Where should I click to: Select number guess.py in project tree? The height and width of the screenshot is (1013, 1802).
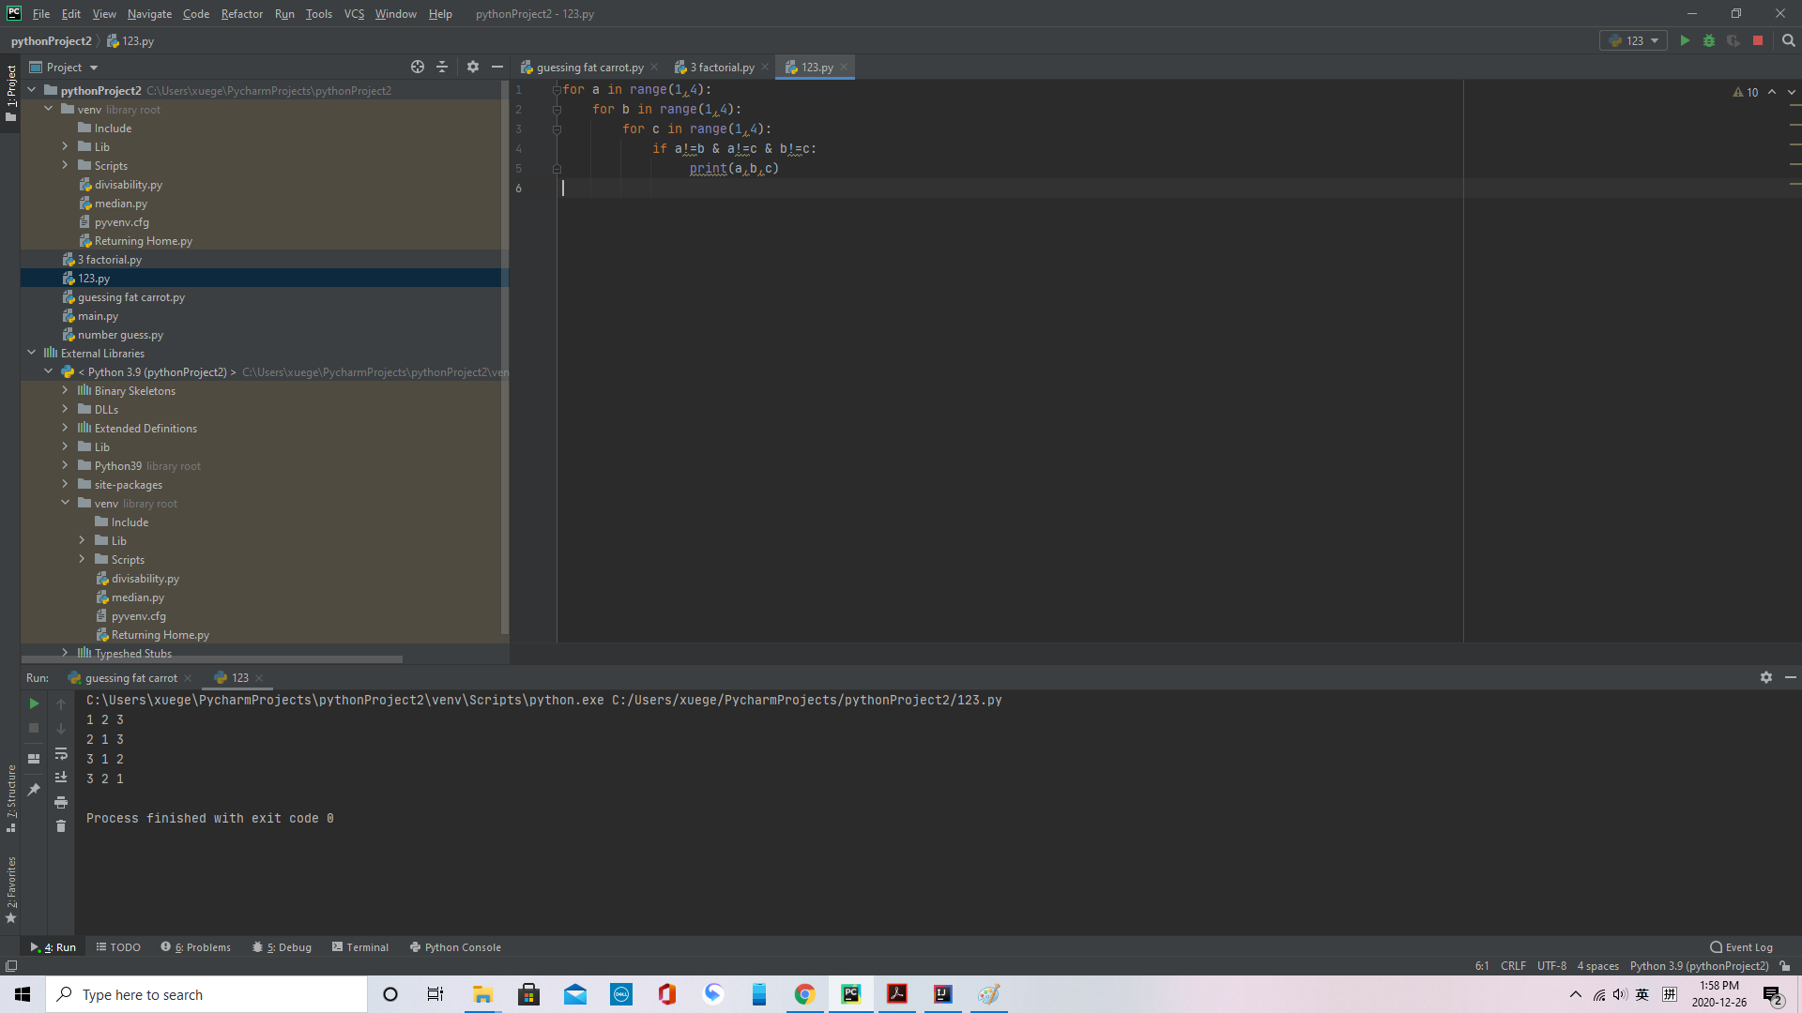(120, 335)
